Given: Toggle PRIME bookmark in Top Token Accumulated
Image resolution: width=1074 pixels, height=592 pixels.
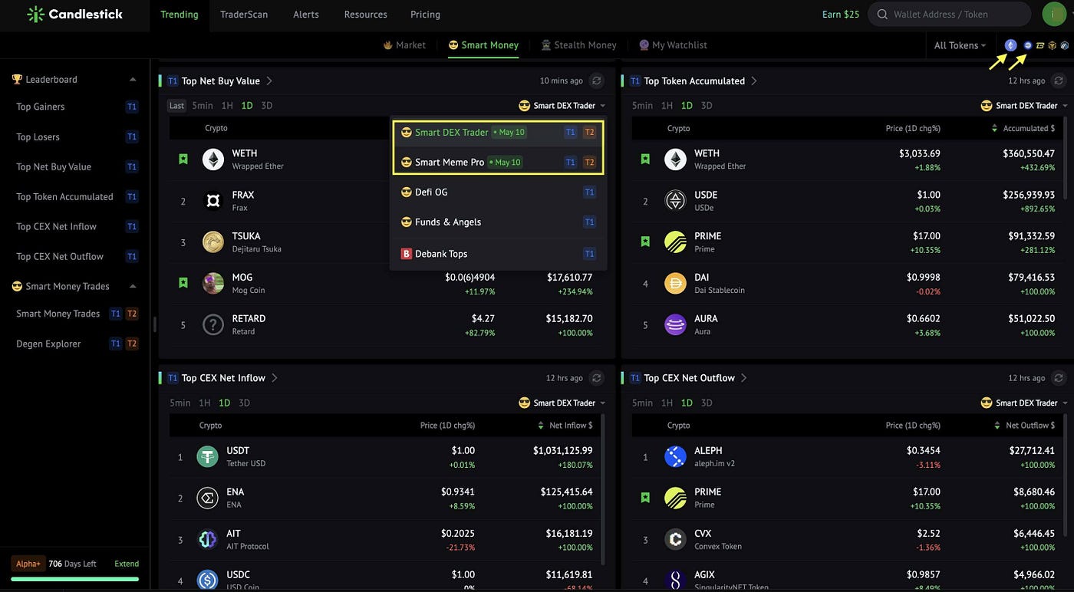Looking at the screenshot, I should click(645, 242).
